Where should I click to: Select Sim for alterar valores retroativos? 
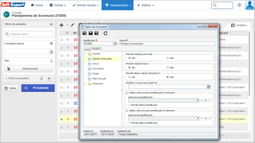click(x=129, y=77)
